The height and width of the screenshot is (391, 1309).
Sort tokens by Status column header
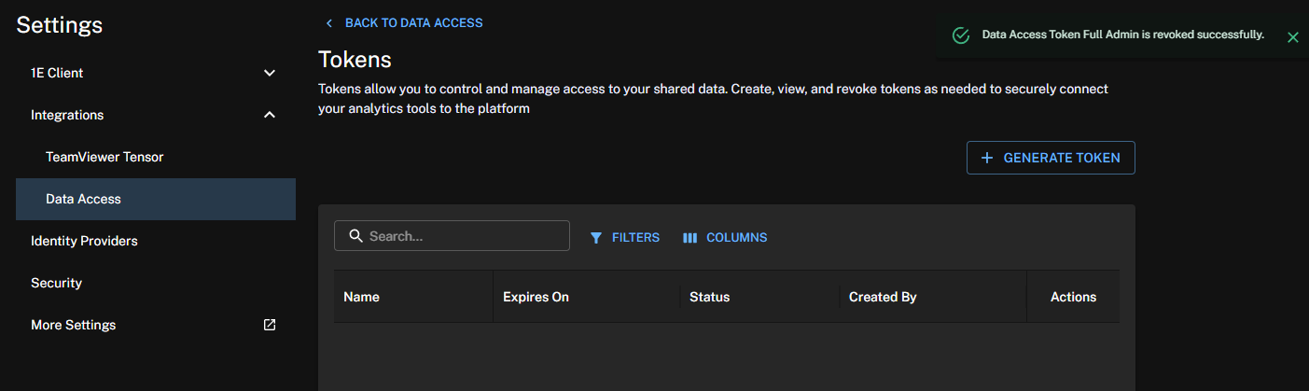pos(709,297)
